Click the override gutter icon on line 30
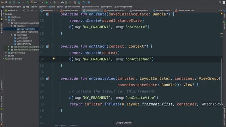226x127 pixels. [47, 46]
